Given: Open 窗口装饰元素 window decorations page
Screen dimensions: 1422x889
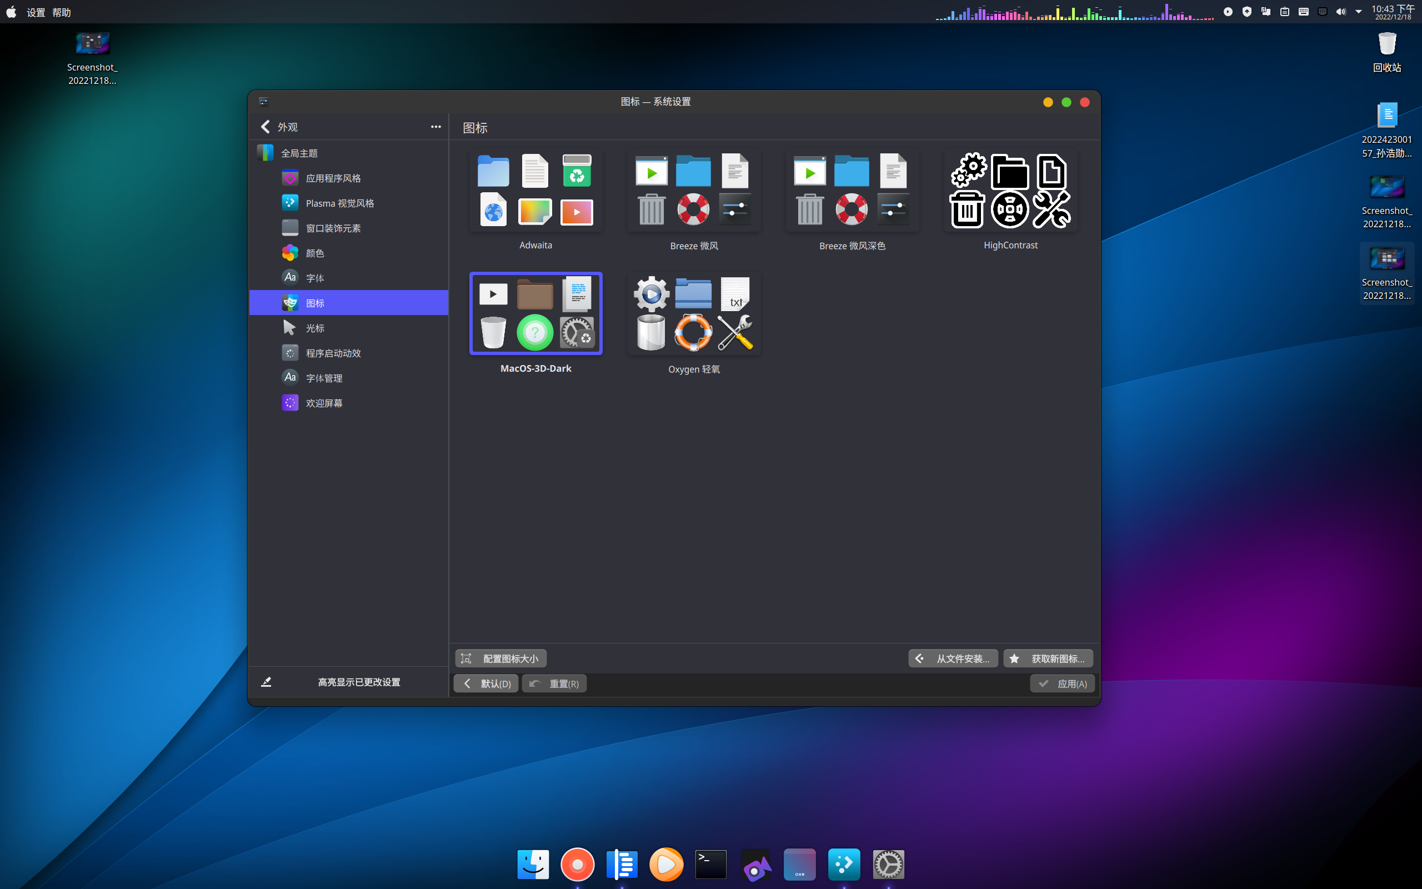Looking at the screenshot, I should pos(333,228).
